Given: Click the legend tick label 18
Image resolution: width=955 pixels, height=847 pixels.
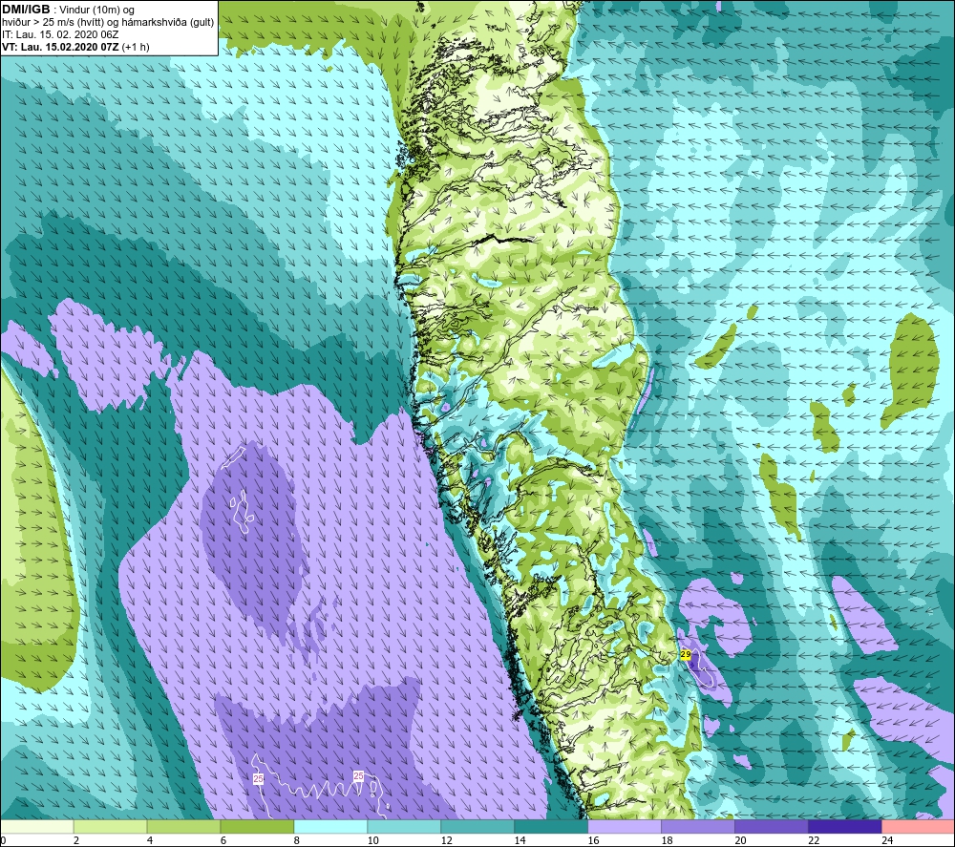Looking at the screenshot, I should [667, 840].
